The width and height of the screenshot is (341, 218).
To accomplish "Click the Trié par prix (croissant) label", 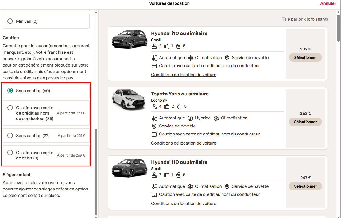I will 305,19.
